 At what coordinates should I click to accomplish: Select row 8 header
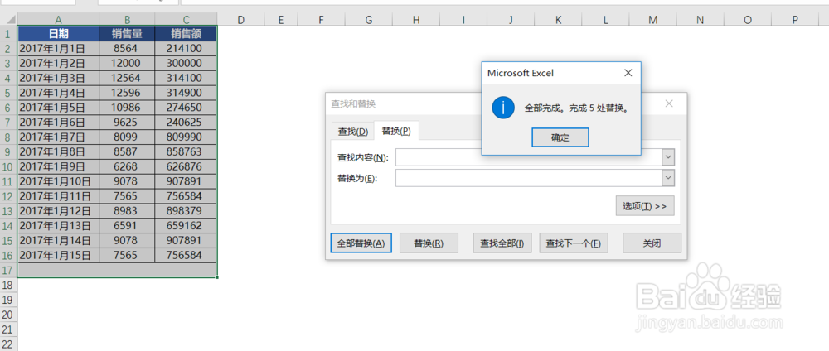[x=8, y=137]
